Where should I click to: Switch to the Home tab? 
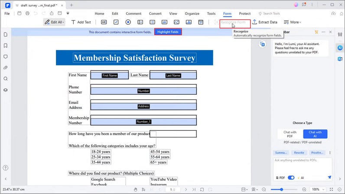coord(99,13)
